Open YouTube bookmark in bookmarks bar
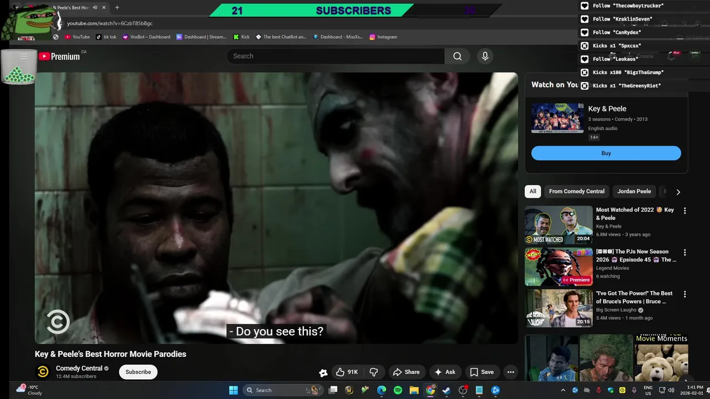This screenshot has height=399, width=710. pyautogui.click(x=77, y=37)
